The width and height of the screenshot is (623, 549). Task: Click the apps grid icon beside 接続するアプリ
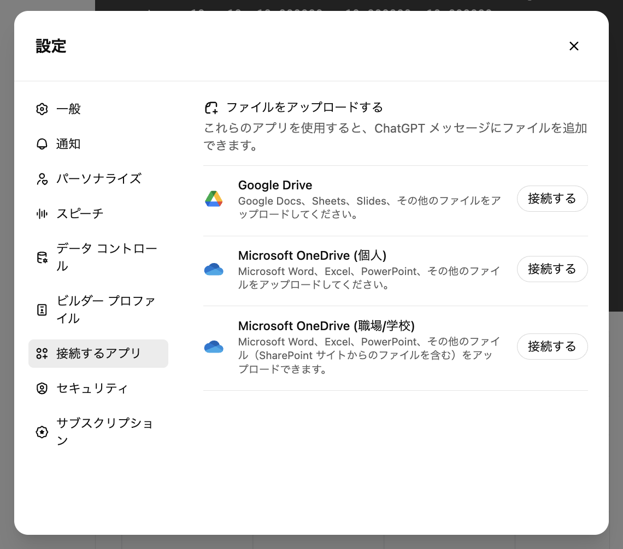click(42, 354)
